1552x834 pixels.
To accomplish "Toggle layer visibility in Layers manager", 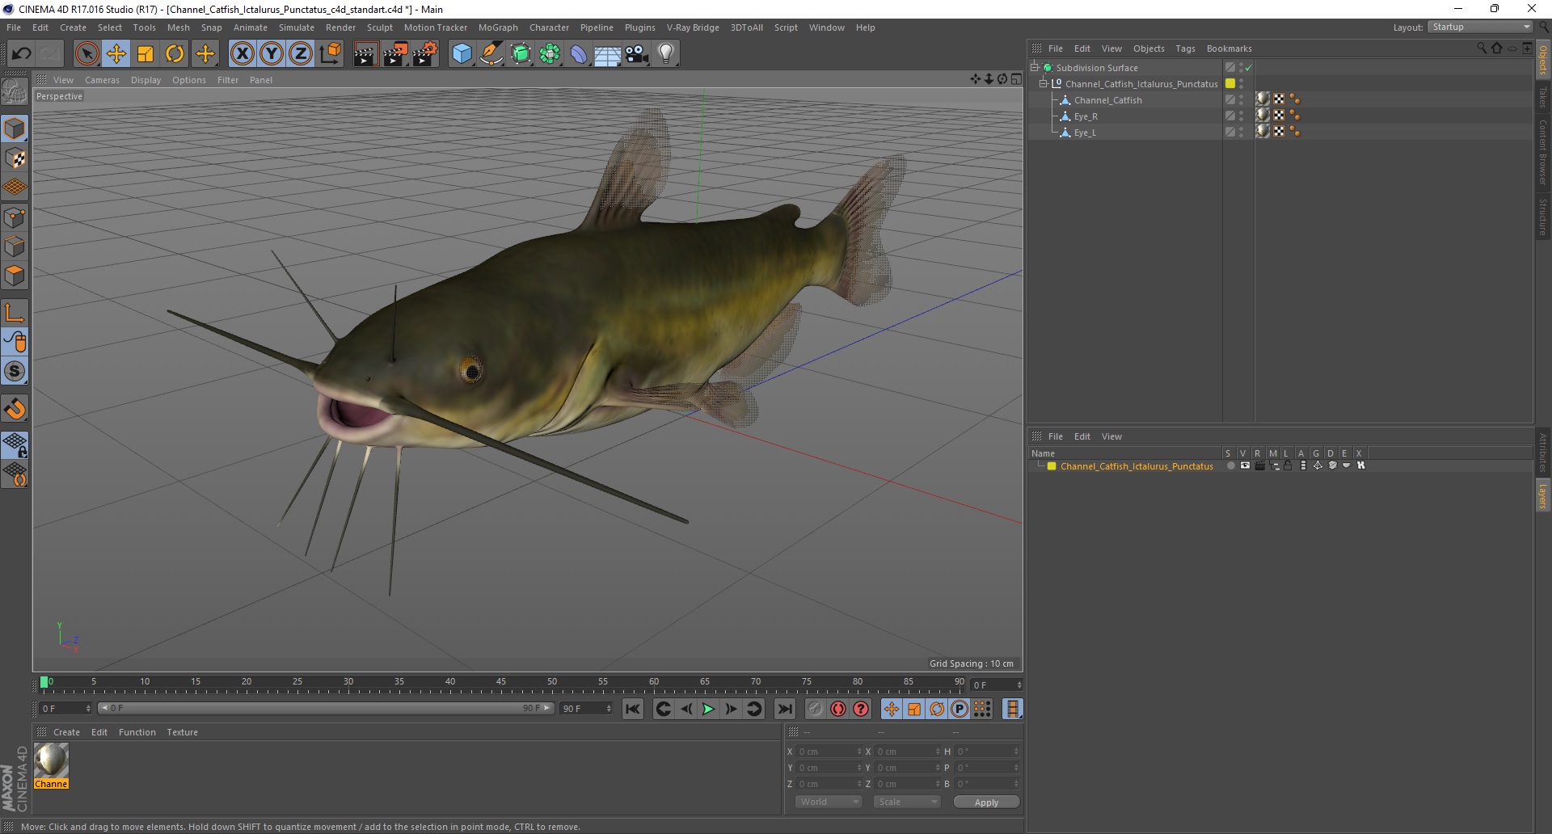I will [x=1245, y=465].
